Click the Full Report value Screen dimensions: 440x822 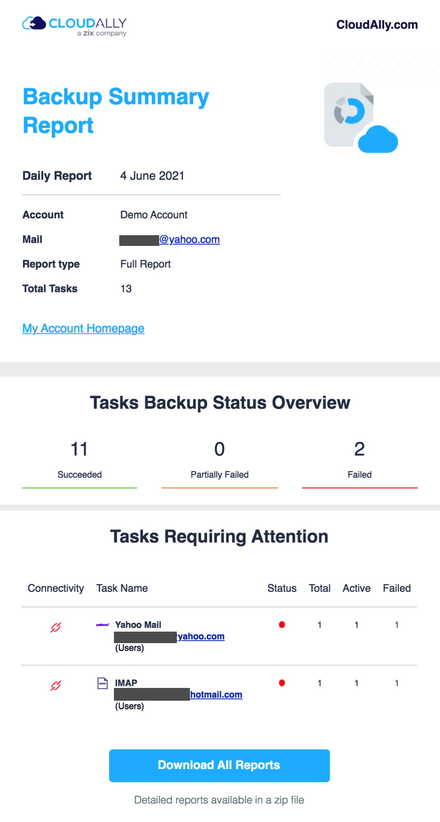click(x=146, y=264)
